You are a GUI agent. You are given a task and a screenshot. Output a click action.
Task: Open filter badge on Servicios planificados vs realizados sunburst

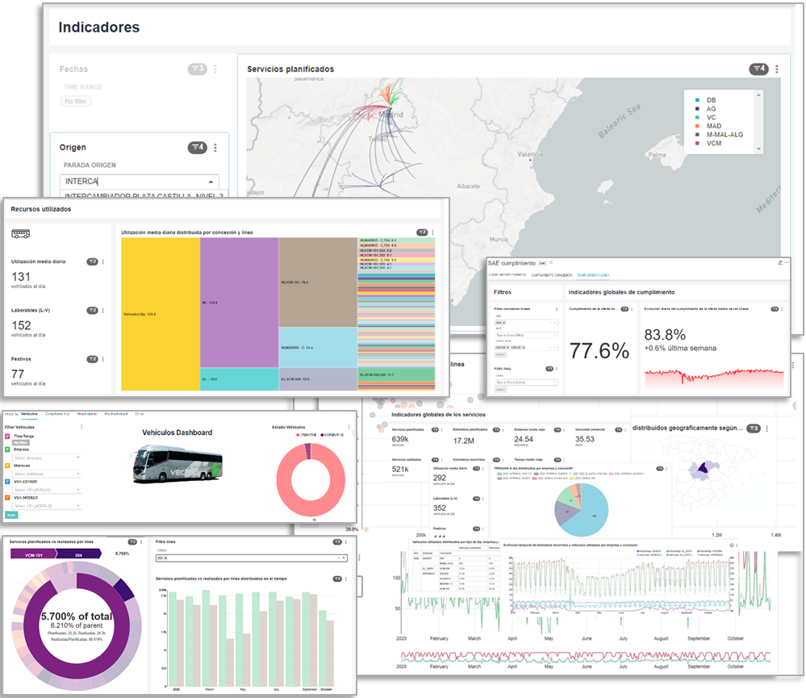(132, 541)
